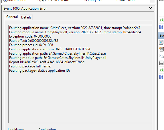Viewport: 164px width, 130px height.
Task: Click the Faulting application path line
Action: pyautogui.click(x=58, y=53)
